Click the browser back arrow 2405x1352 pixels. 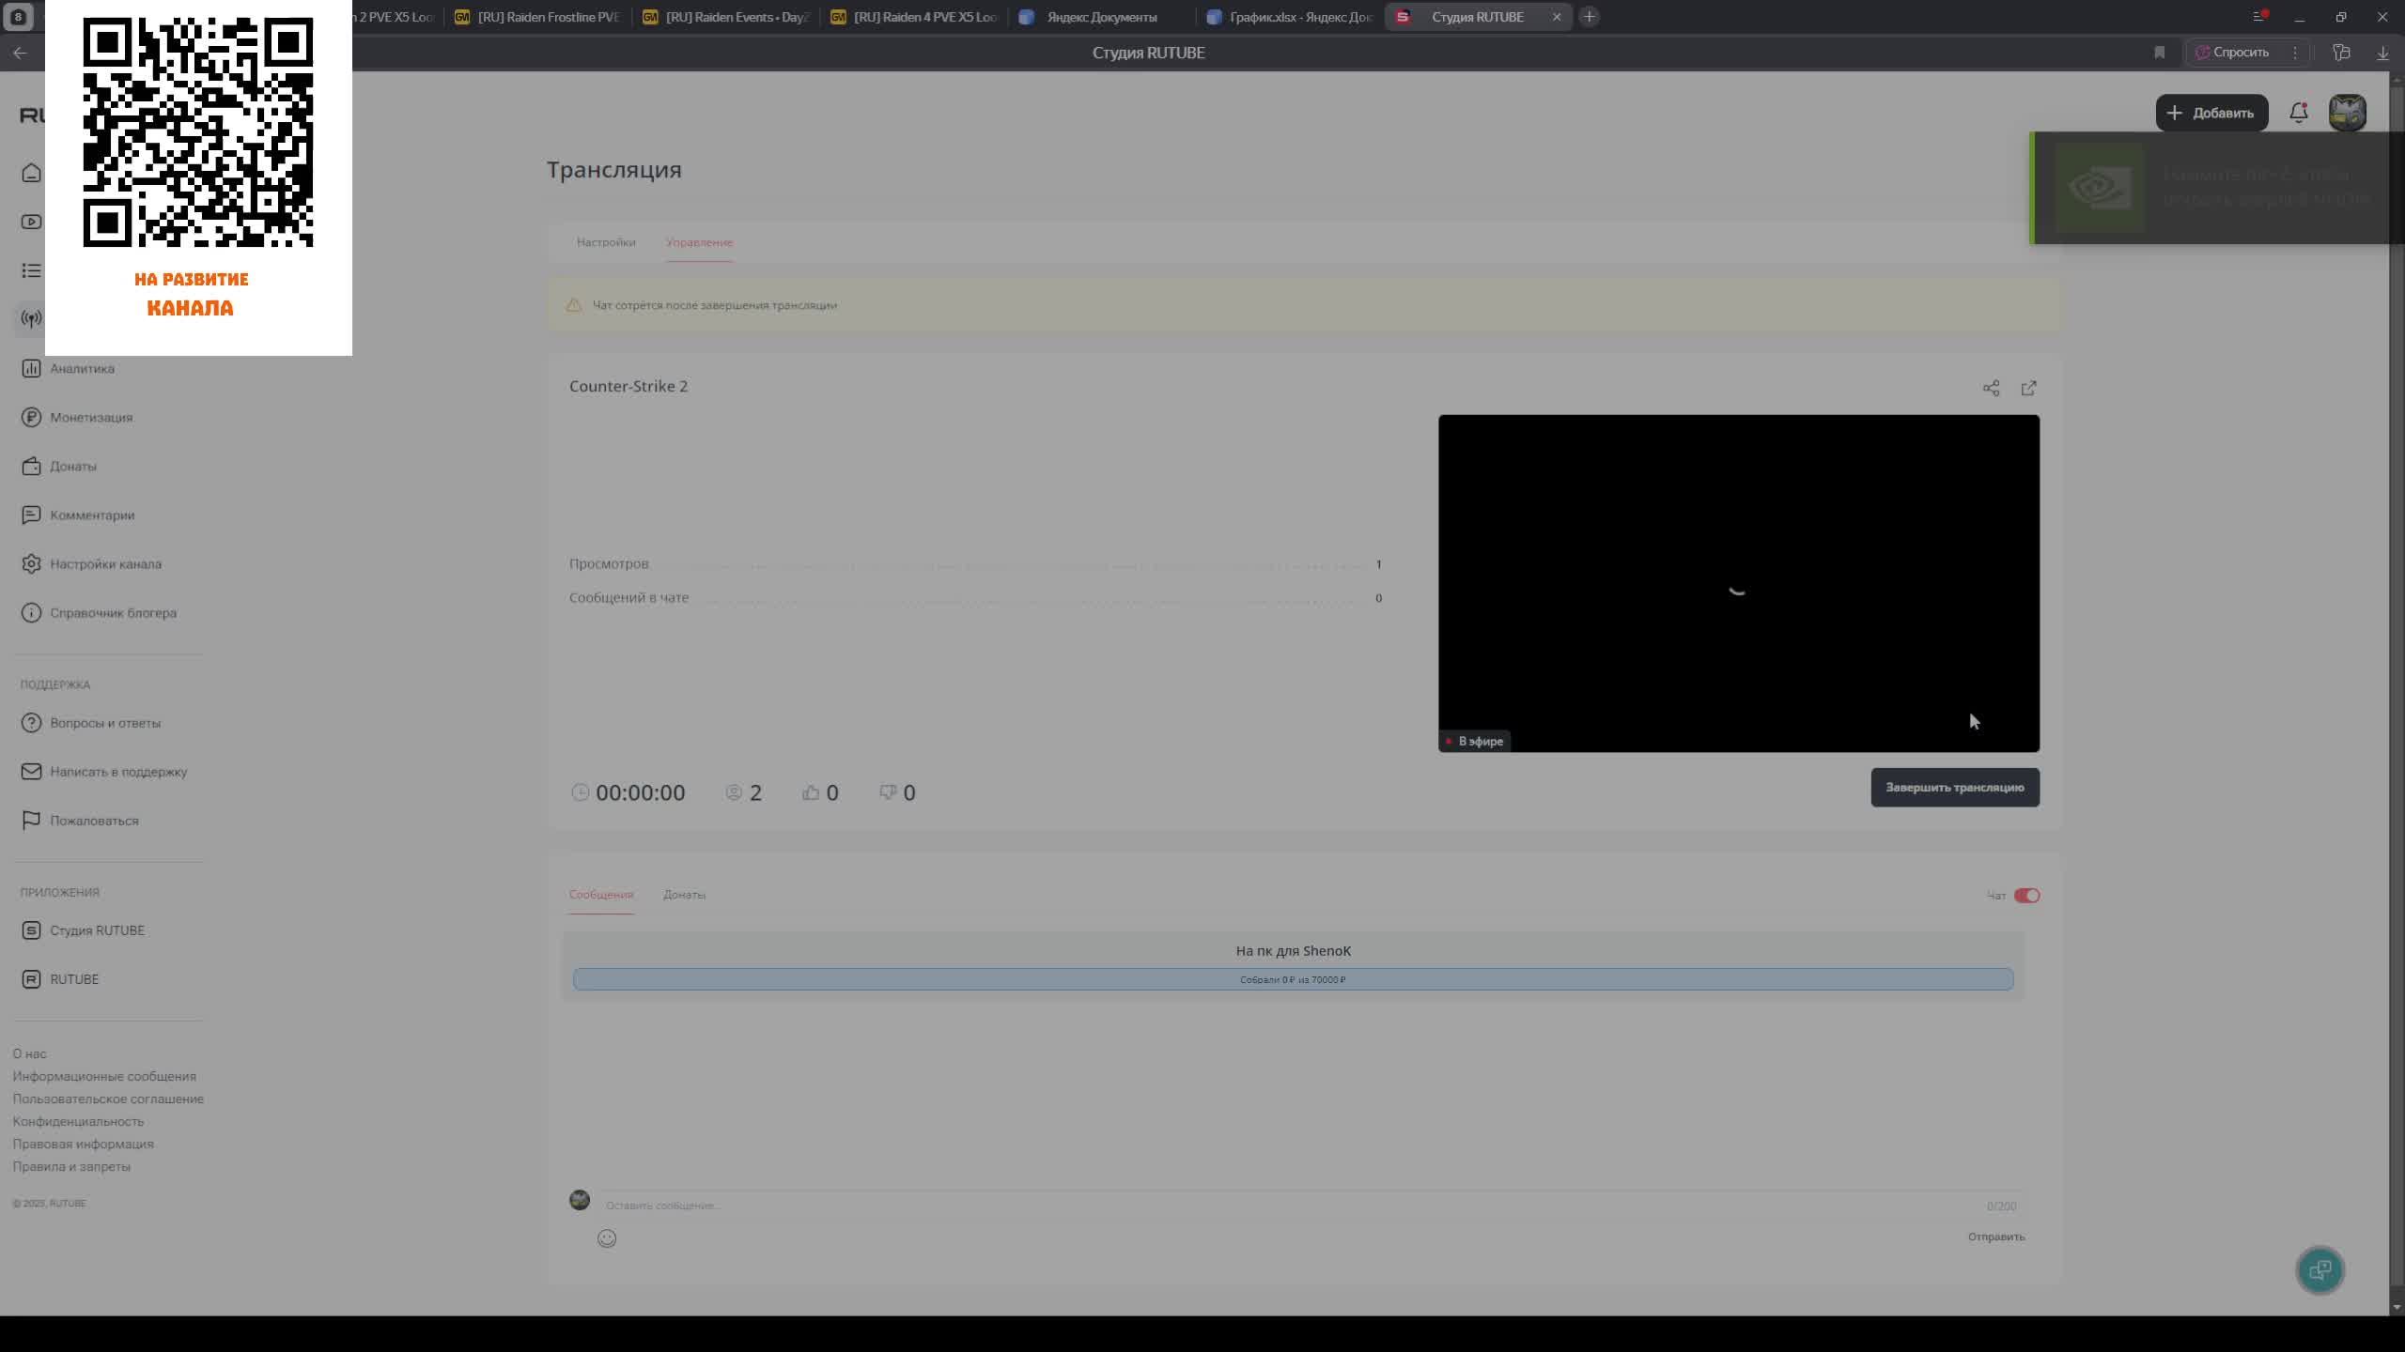click(x=20, y=53)
